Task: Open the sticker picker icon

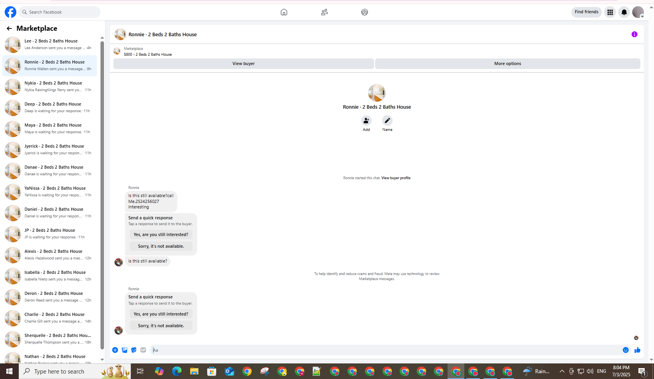Action: pos(134,350)
